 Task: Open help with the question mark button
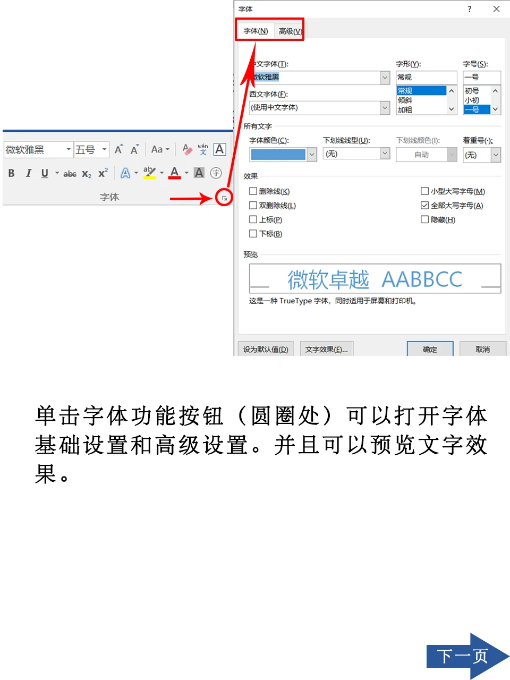tap(469, 9)
